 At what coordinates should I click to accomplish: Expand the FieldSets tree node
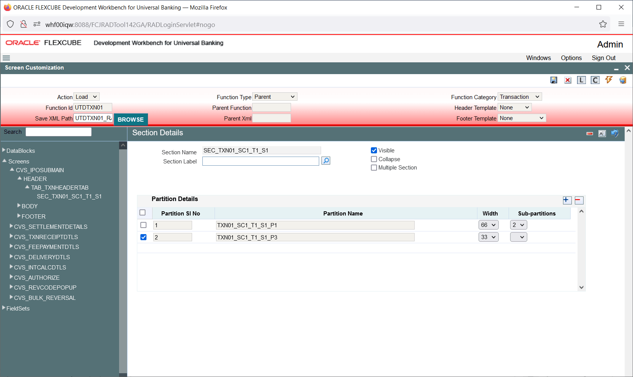point(4,308)
